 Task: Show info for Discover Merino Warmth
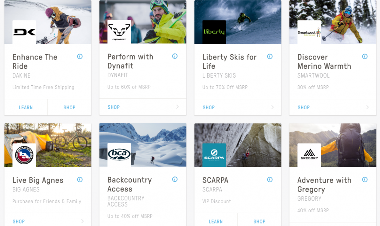(365, 56)
